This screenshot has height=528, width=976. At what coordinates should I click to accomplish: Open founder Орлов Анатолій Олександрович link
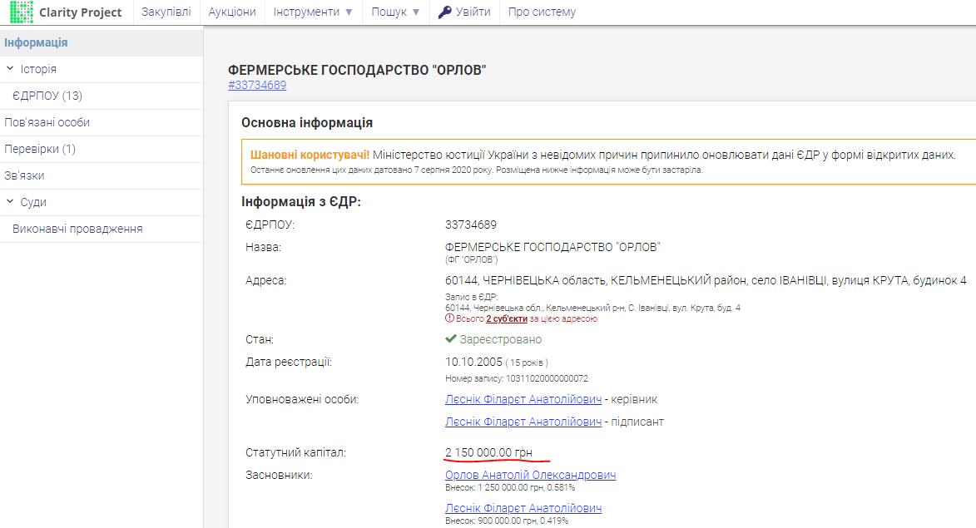tap(530, 475)
